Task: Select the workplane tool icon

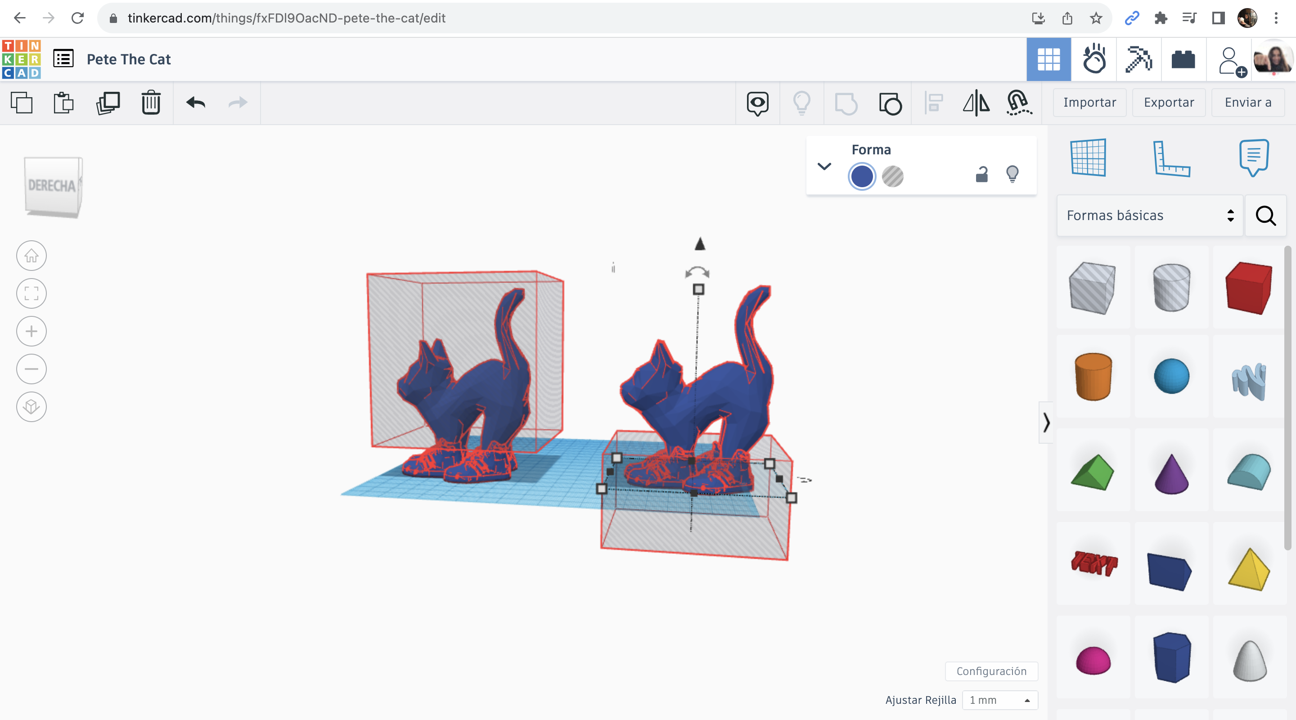Action: tap(1088, 158)
